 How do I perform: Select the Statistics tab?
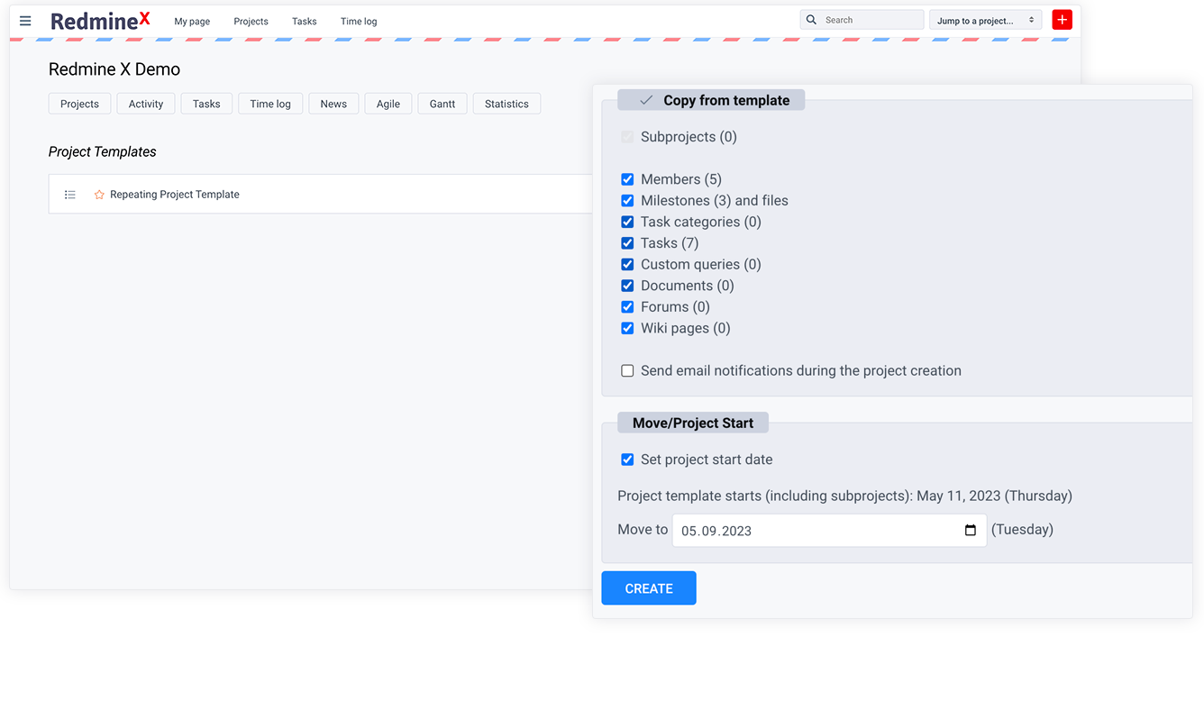pyautogui.click(x=506, y=104)
